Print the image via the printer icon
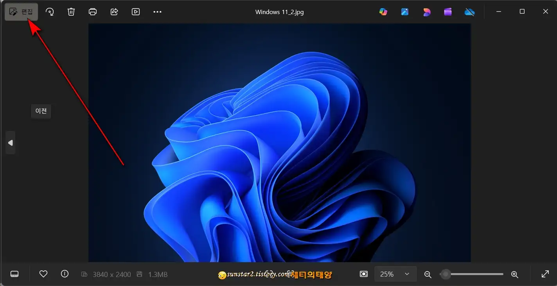This screenshot has height=286, width=557. (x=93, y=12)
